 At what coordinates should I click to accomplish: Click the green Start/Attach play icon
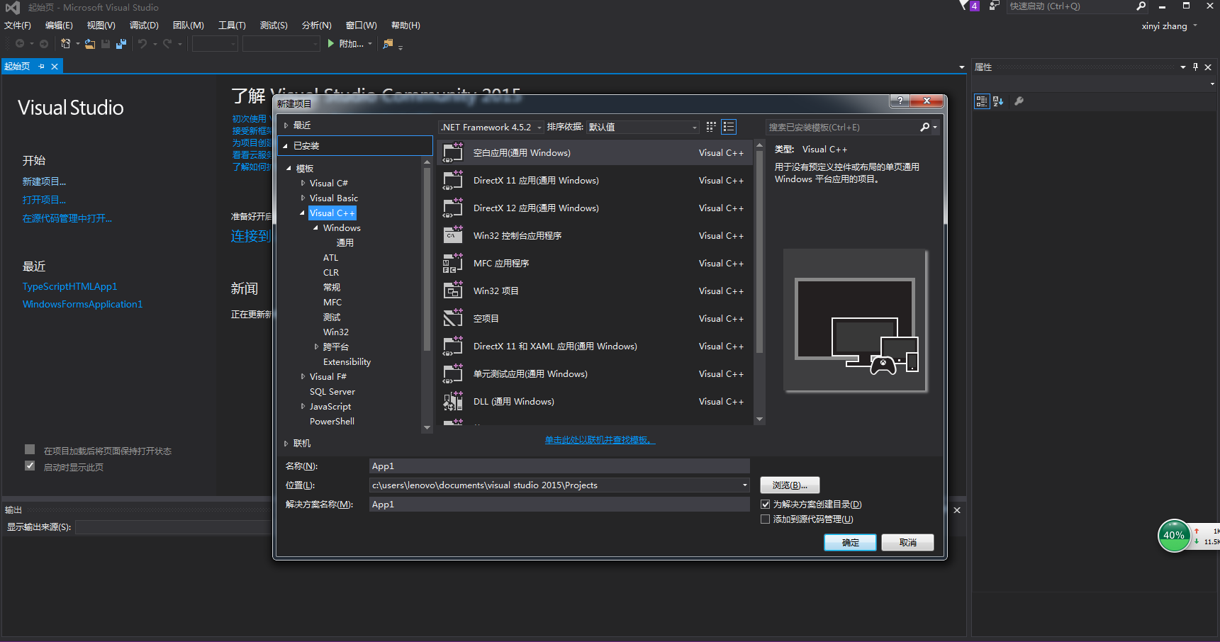pos(330,44)
